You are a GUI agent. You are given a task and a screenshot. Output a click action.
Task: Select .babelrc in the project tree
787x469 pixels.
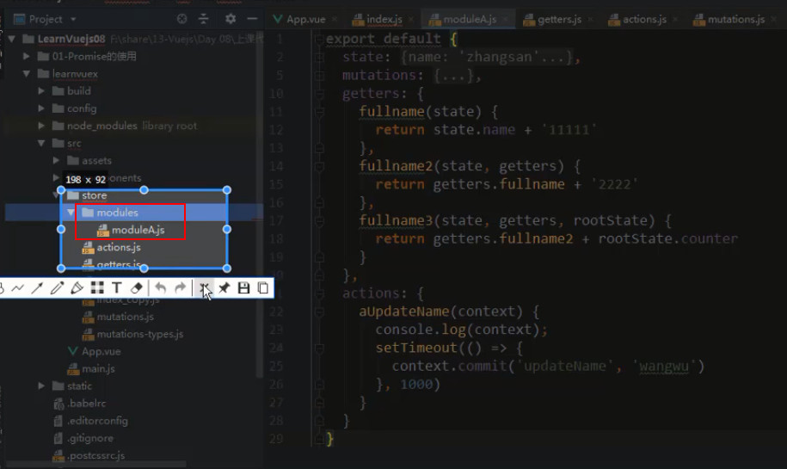pos(86,404)
